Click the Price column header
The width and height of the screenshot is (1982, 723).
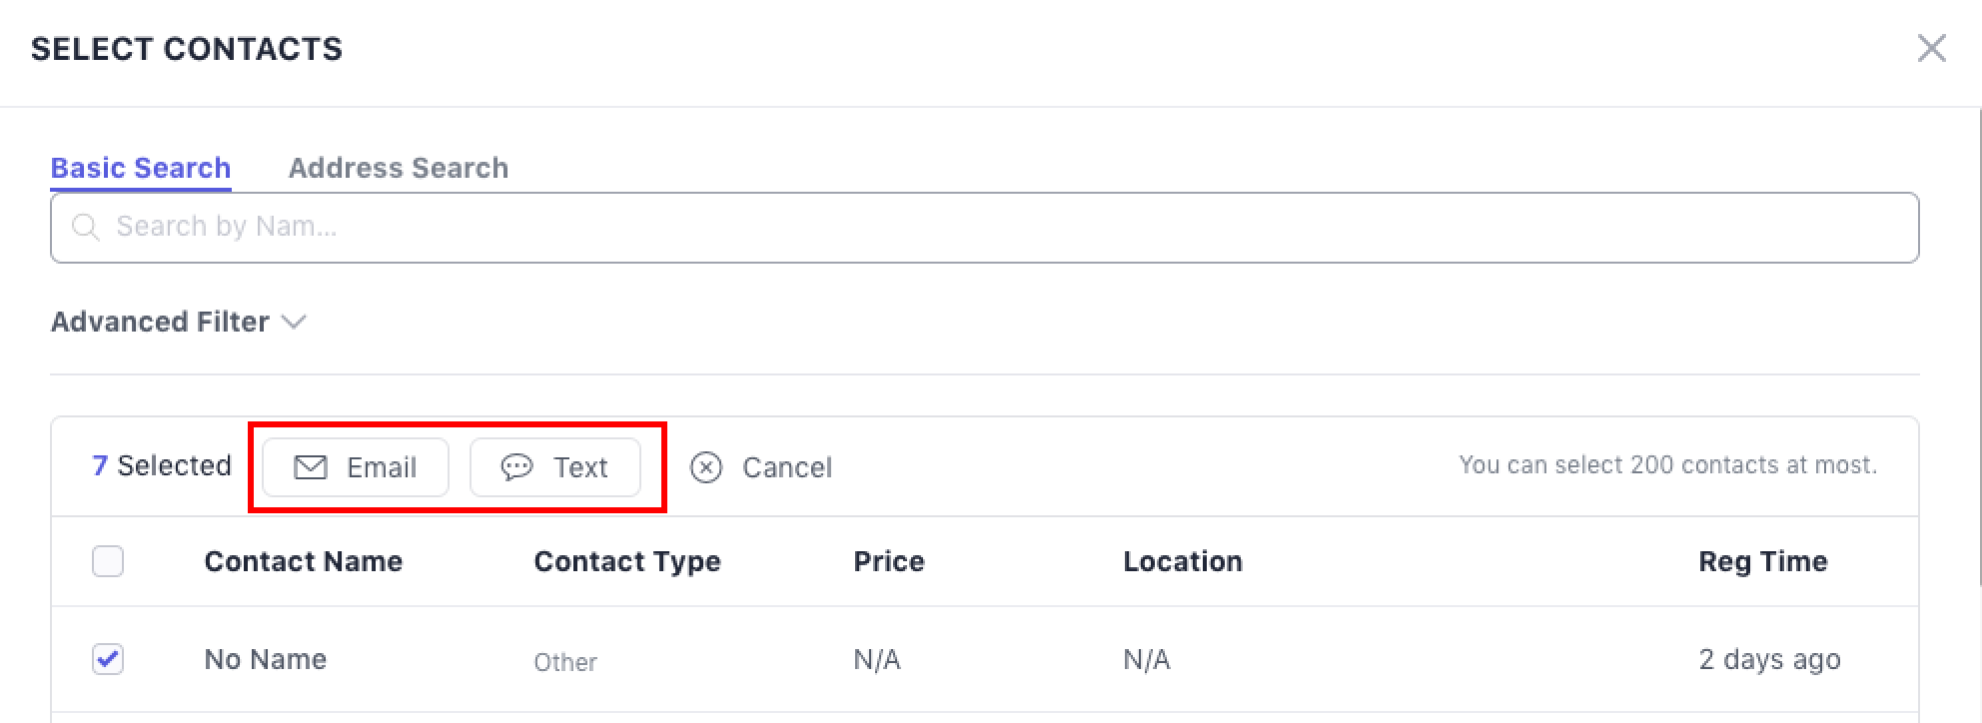888,561
